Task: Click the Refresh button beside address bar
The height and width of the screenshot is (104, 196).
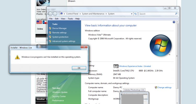Action: [x=135, y=14]
